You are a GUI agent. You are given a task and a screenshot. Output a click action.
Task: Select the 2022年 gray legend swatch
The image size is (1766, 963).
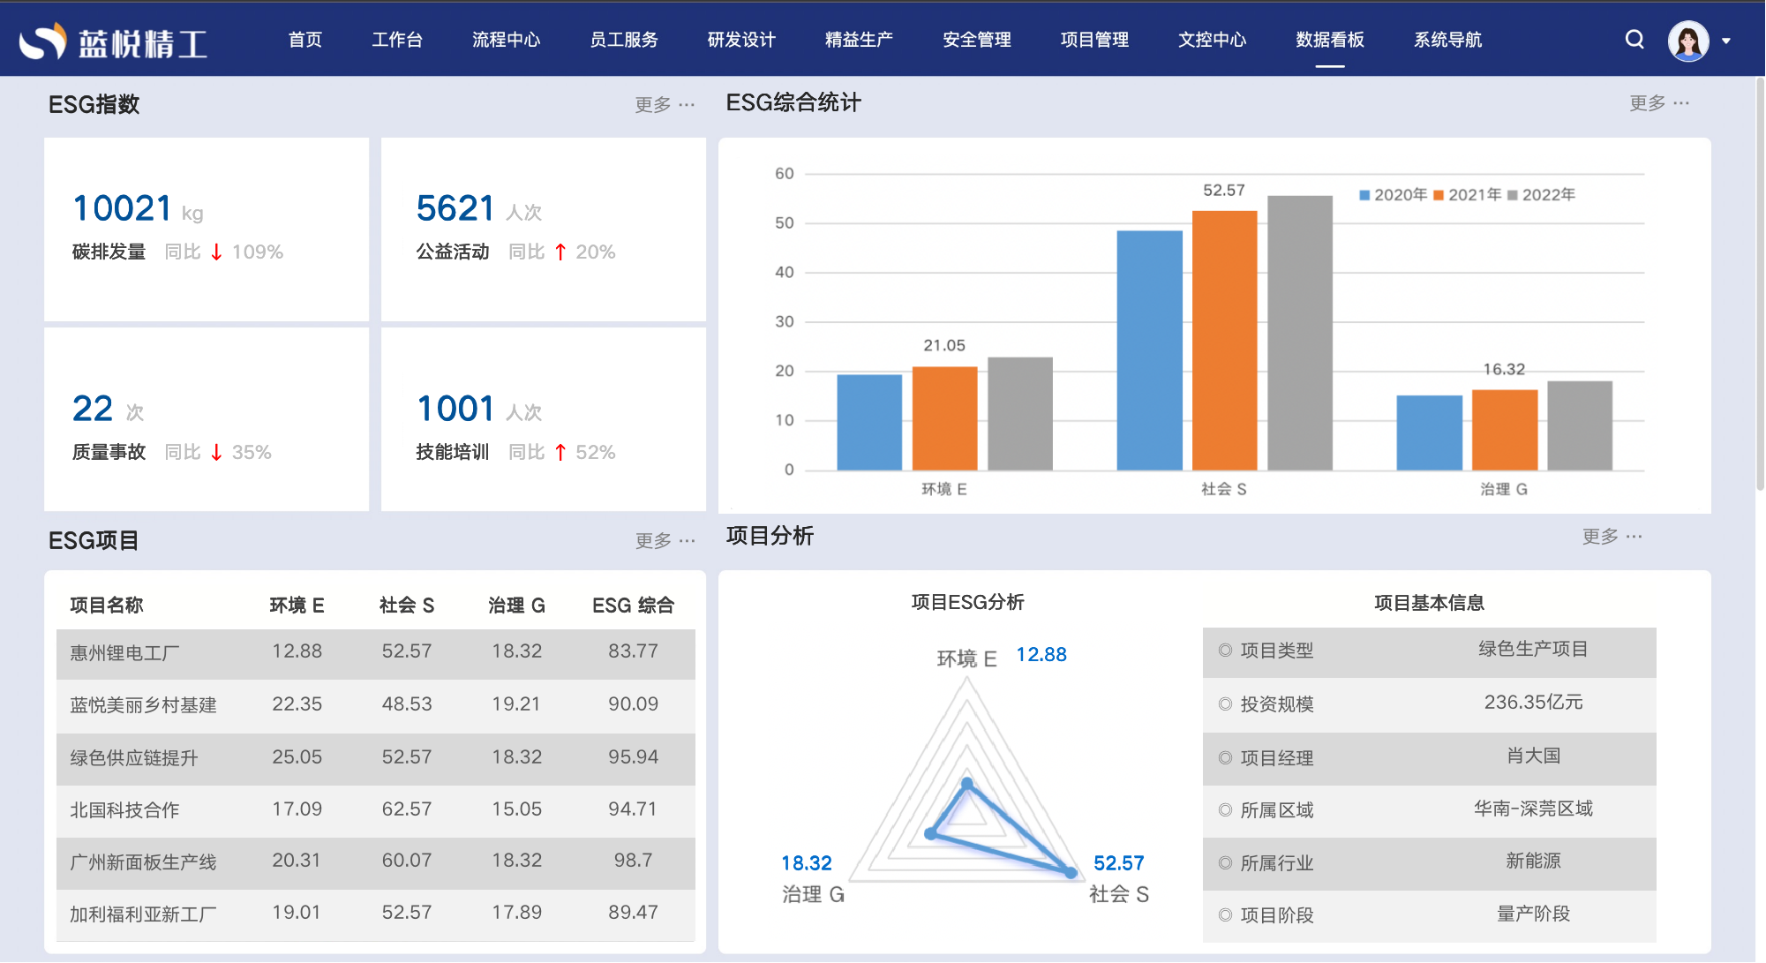point(1513,195)
